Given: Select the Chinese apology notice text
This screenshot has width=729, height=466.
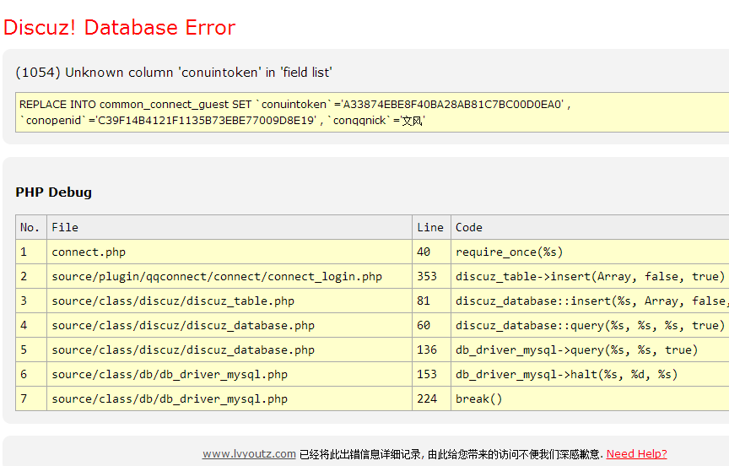Looking at the screenshot, I should [x=451, y=454].
